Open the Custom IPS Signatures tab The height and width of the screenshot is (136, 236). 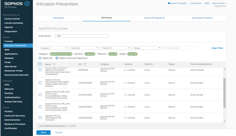coord(154,18)
